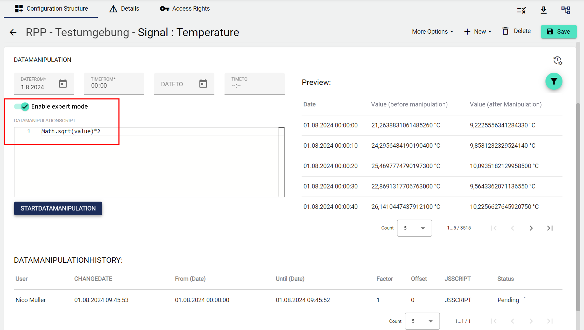The width and height of the screenshot is (584, 330).
Task: Open preview Count rows dropdown
Action: [x=414, y=228]
